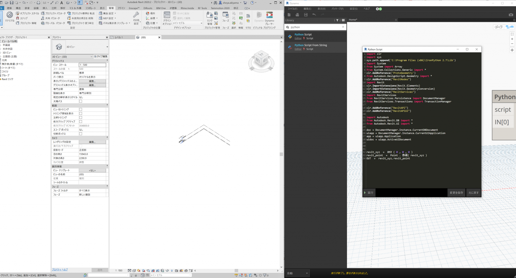Click Dynamo's save file icon
Viewport: 516px width, 278px height.
coord(306,15)
